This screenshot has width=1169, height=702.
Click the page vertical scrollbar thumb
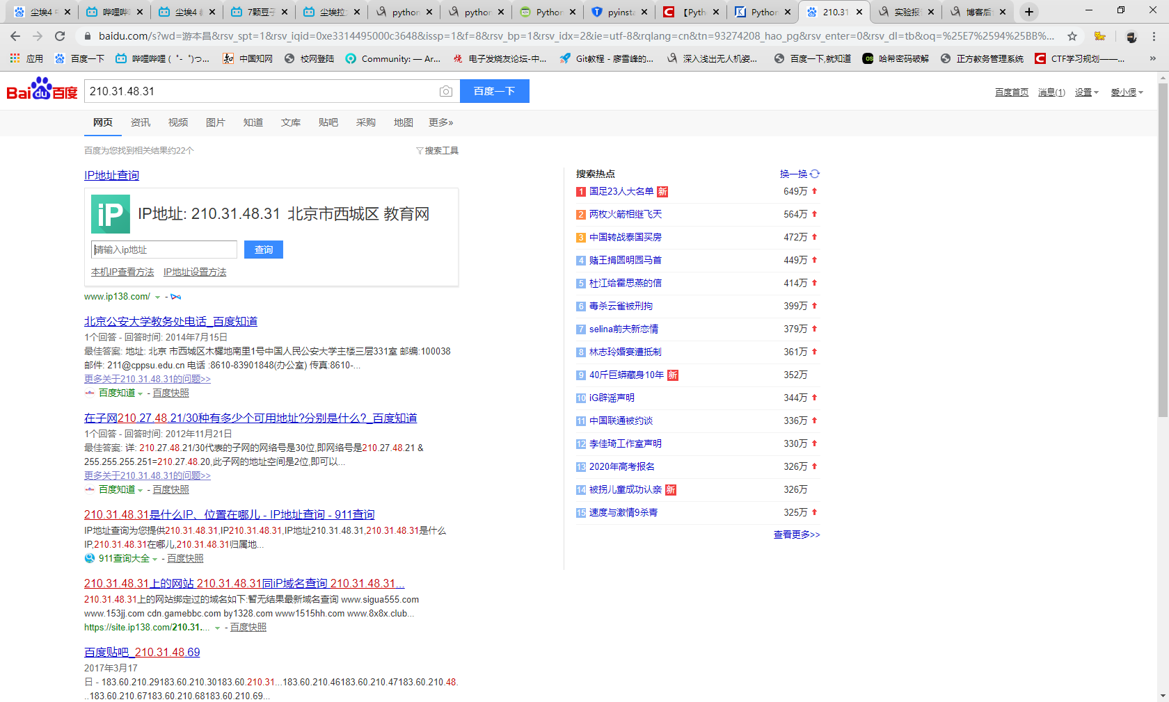[1163, 250]
